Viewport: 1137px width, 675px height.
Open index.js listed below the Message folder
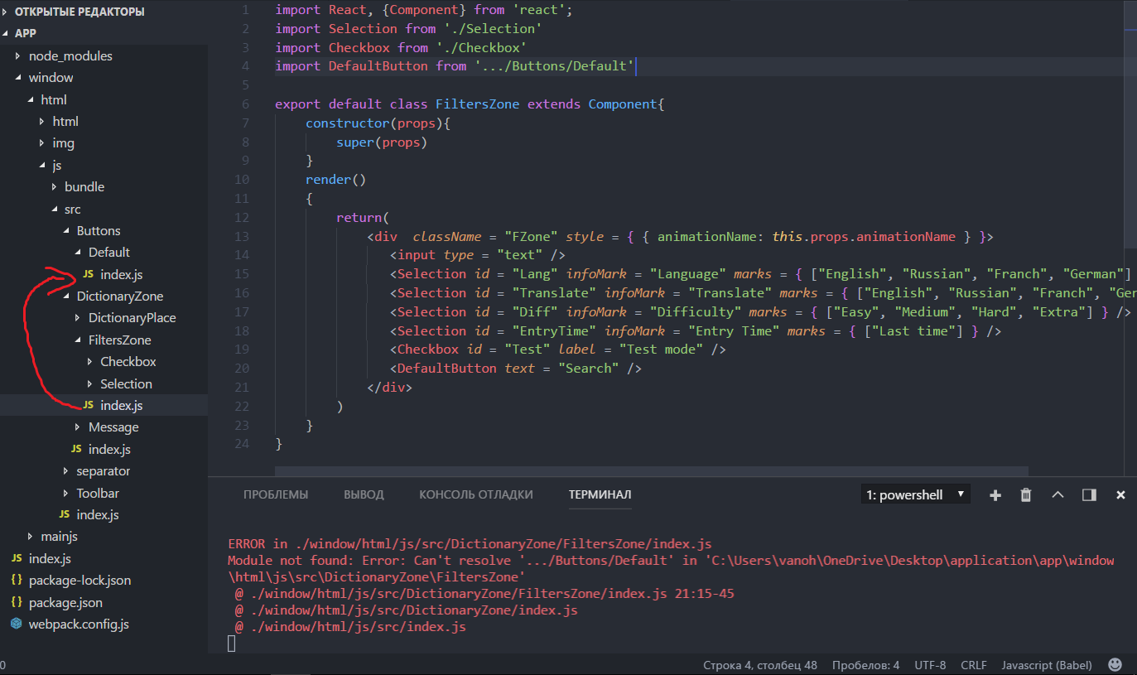point(109,449)
